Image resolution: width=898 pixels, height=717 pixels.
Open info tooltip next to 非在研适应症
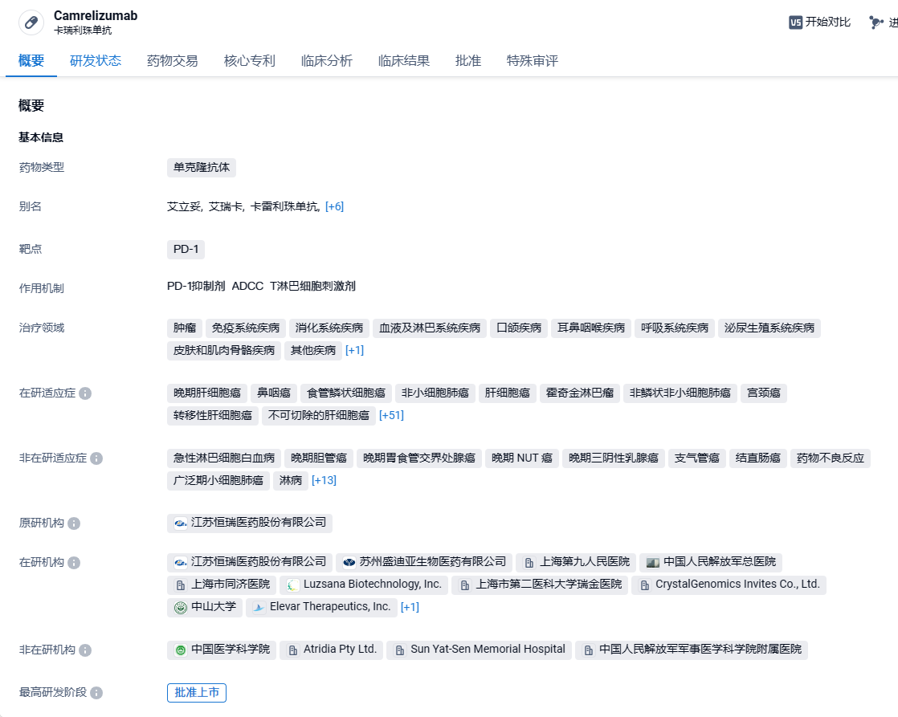96,458
